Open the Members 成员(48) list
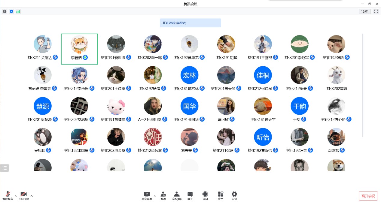This screenshot has width=381, height=202. tap(176, 196)
